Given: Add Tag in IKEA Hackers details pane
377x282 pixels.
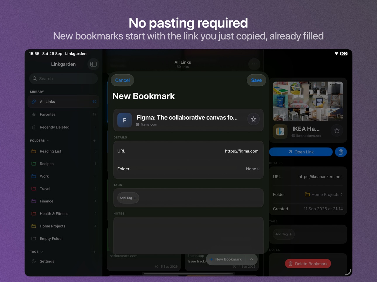Looking at the screenshot, I should [283, 234].
